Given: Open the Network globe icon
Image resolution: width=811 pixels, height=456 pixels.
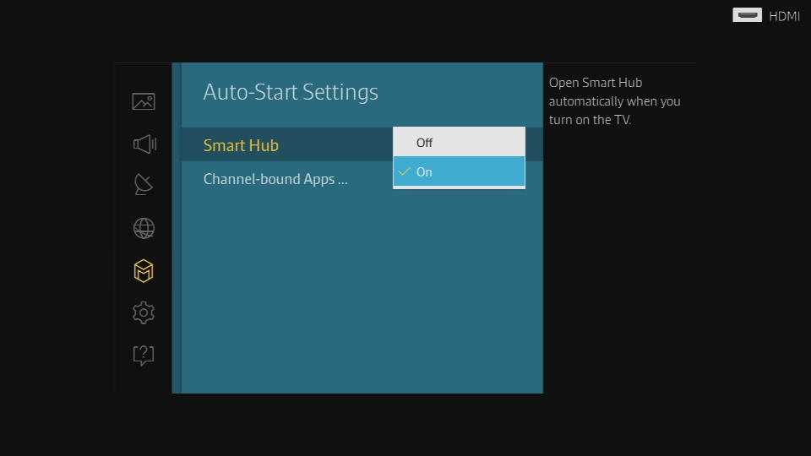Looking at the screenshot, I should pyautogui.click(x=144, y=228).
